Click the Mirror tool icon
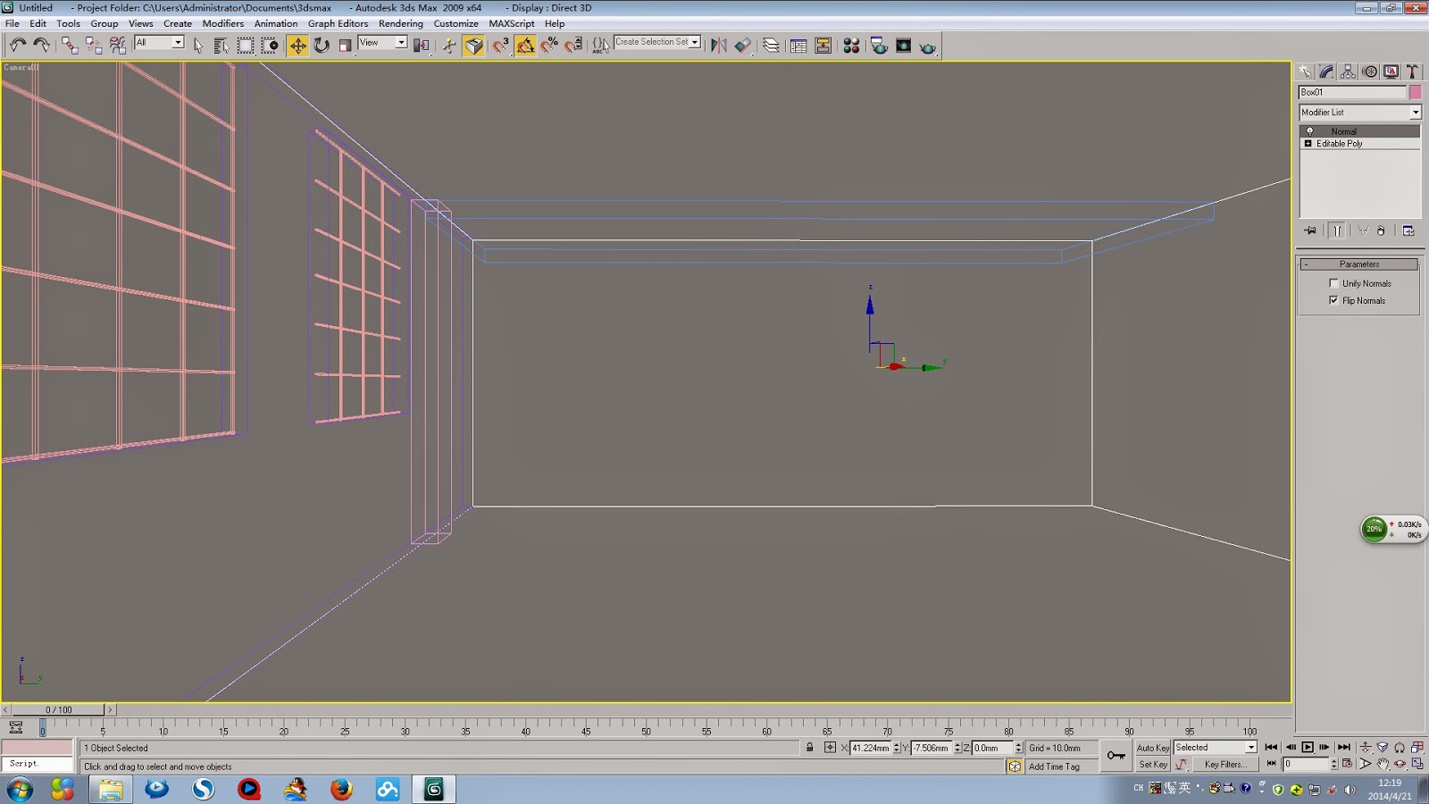Viewport: 1429px width, 804px height. (718, 46)
